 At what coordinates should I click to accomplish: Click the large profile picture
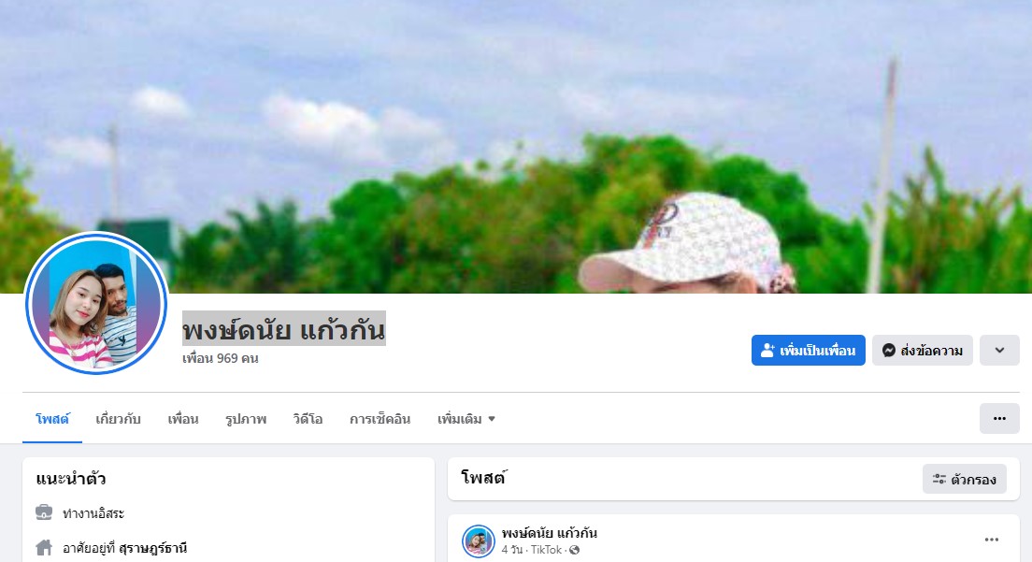96,303
